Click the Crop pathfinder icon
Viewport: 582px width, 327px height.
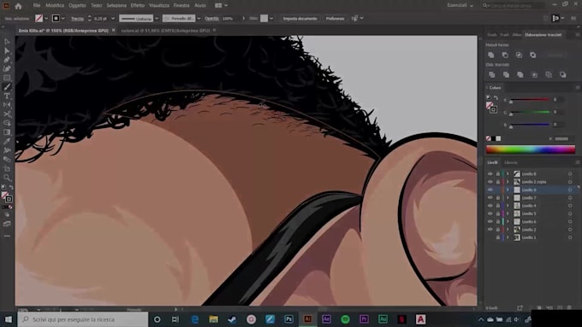[534, 75]
